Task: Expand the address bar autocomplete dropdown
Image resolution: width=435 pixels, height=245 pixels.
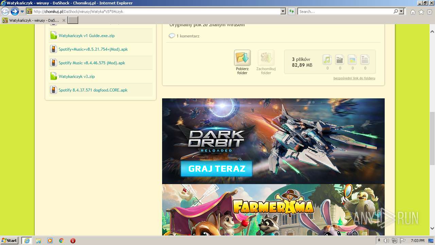Action: point(283,11)
